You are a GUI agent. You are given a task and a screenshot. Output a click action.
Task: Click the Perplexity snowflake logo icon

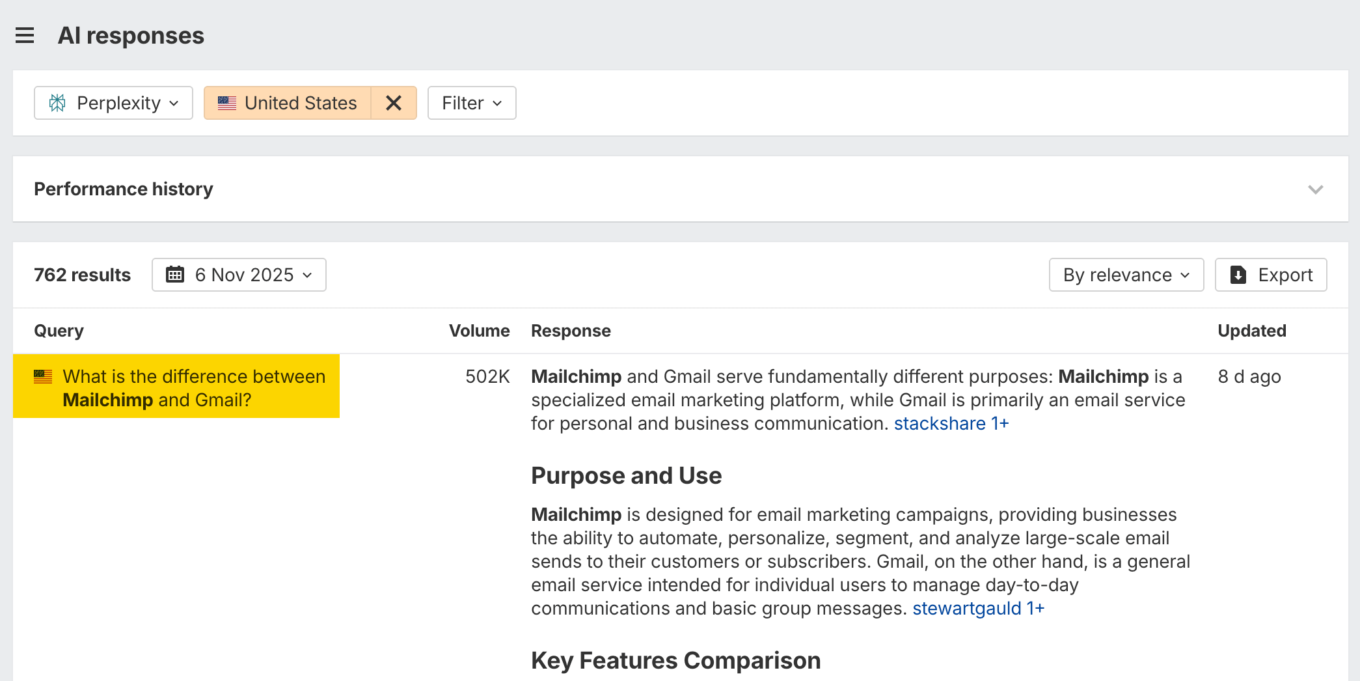click(x=59, y=103)
